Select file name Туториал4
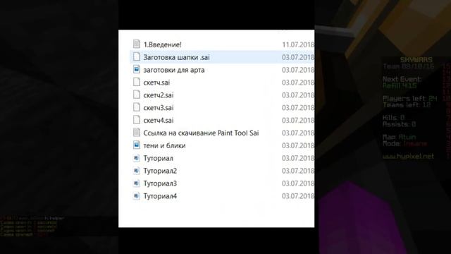Image resolution: width=451 pixels, height=254 pixels. 160,196
